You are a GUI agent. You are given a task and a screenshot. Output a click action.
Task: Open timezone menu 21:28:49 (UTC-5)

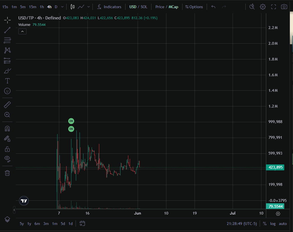coord(242,224)
